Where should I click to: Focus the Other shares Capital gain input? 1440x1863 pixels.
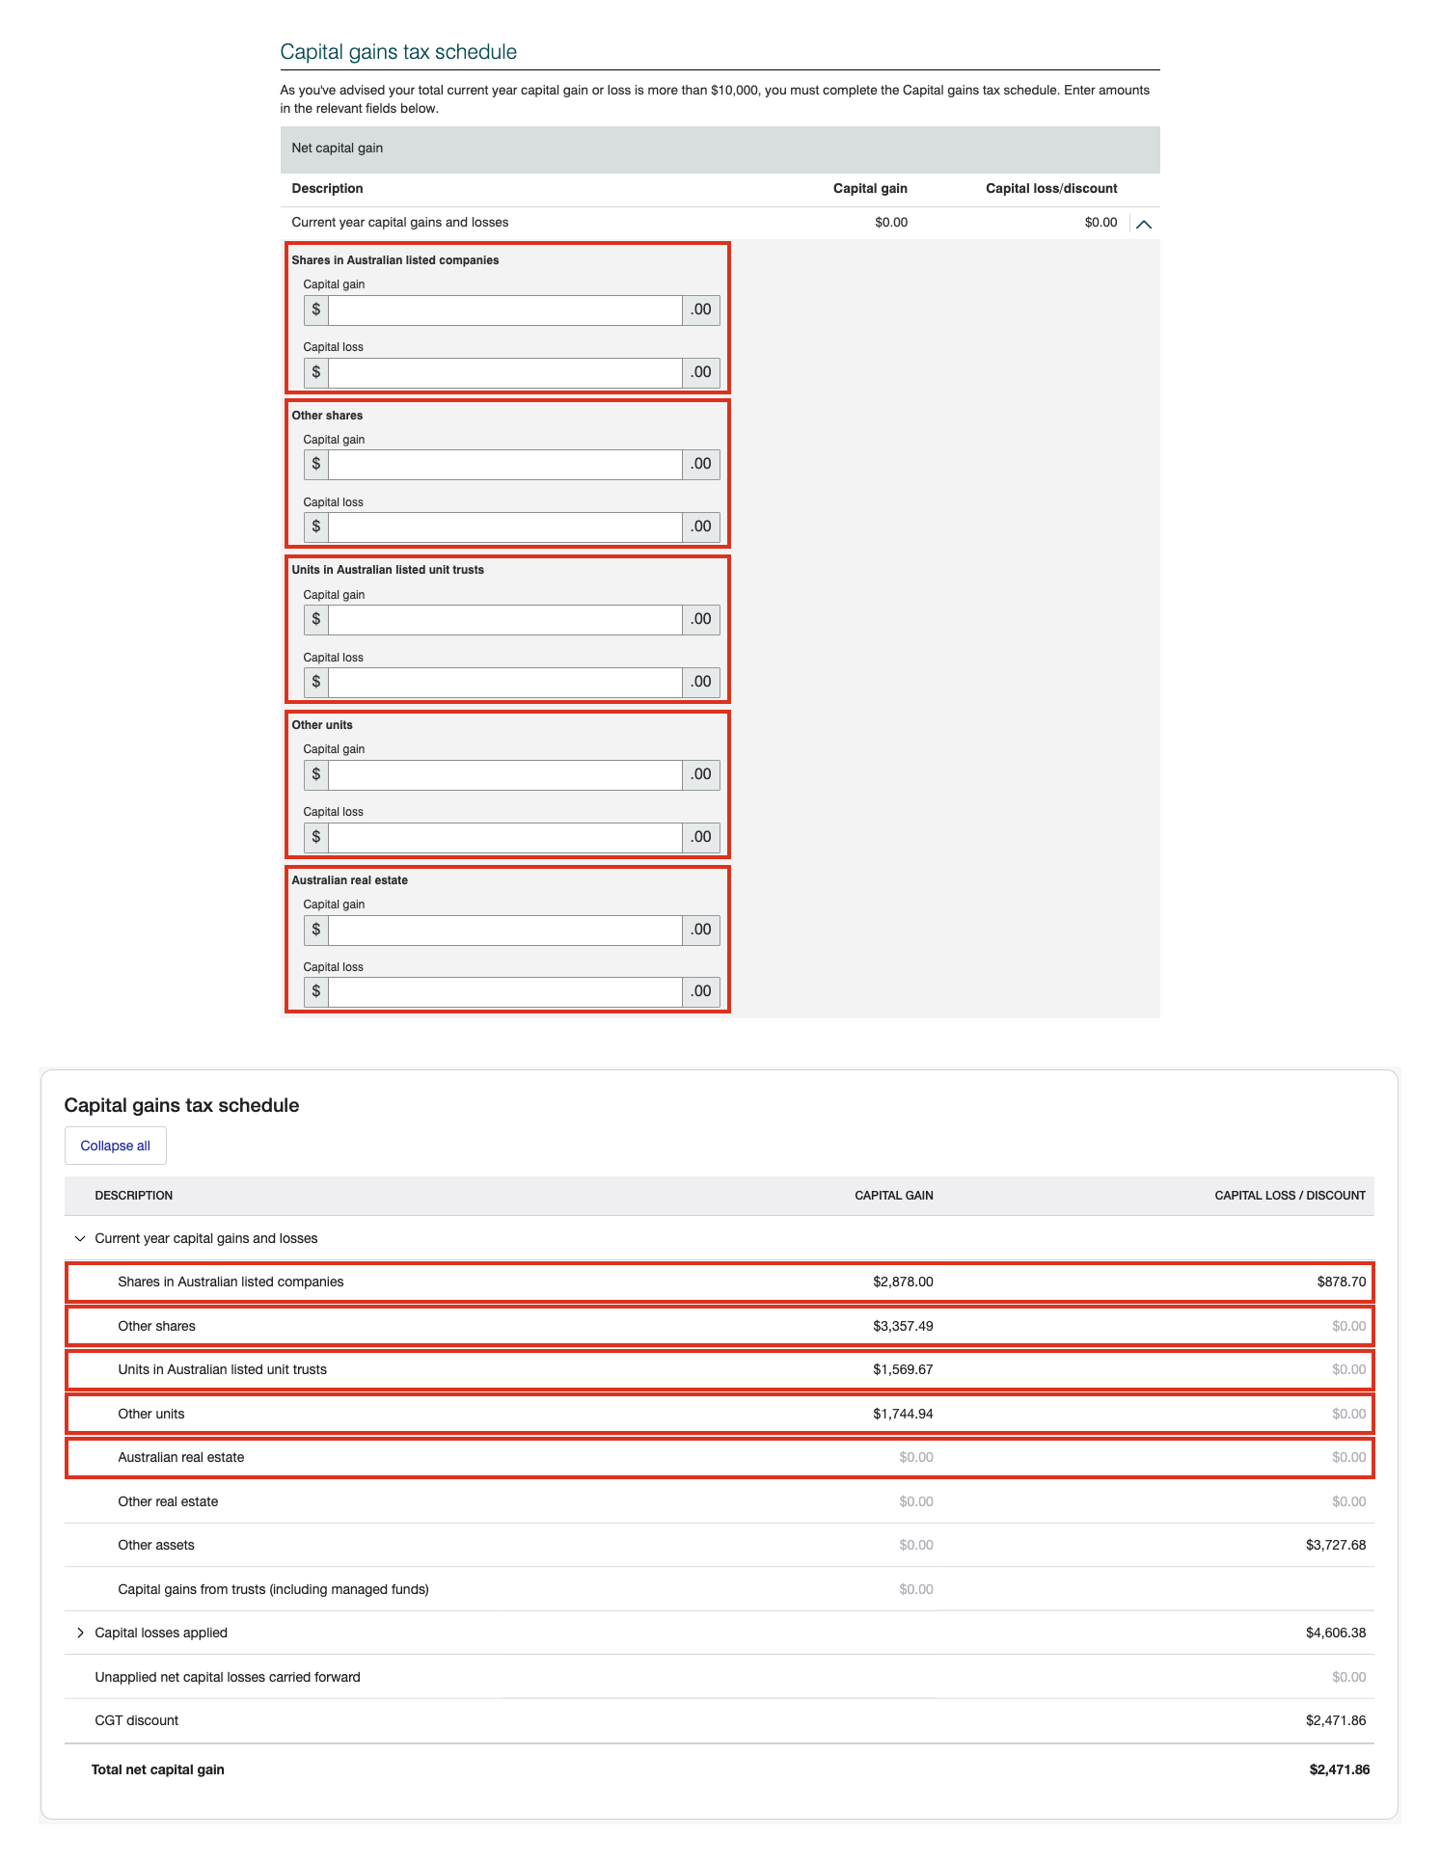pyautogui.click(x=505, y=465)
